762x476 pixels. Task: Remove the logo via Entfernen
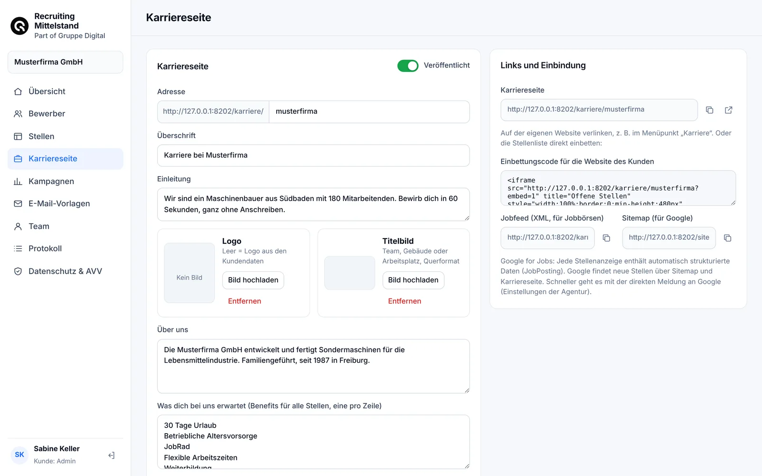tap(244, 301)
